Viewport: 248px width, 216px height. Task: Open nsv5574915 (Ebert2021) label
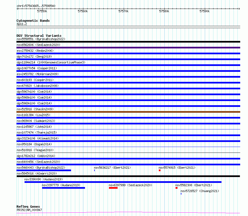point(177,168)
